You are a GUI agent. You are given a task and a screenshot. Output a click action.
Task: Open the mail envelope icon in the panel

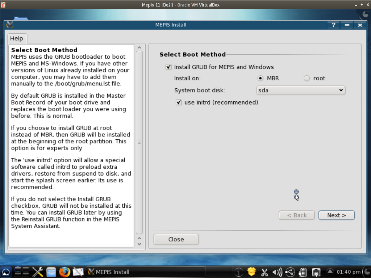click(78, 272)
